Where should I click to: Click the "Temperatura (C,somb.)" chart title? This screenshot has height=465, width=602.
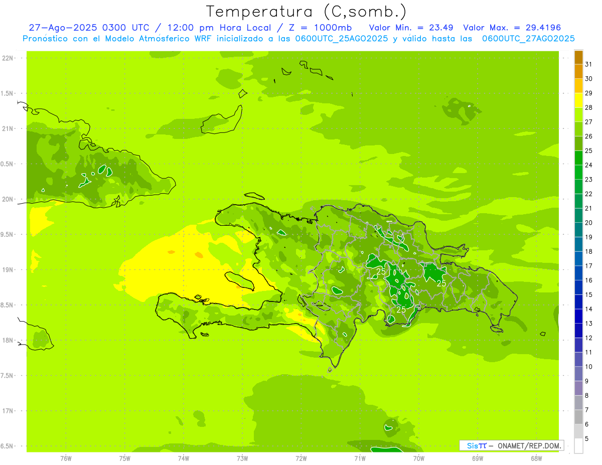[x=307, y=12]
